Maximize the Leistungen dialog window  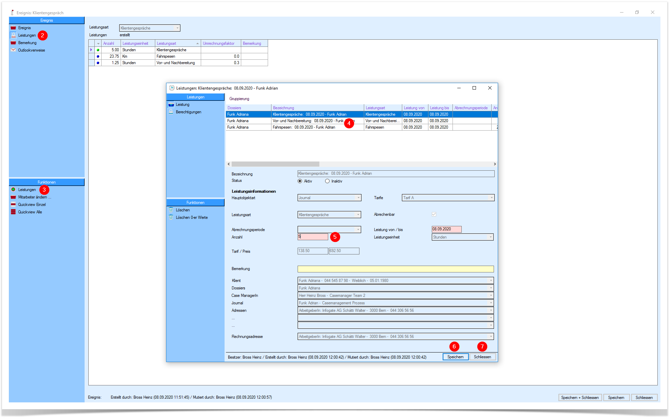[474, 88]
